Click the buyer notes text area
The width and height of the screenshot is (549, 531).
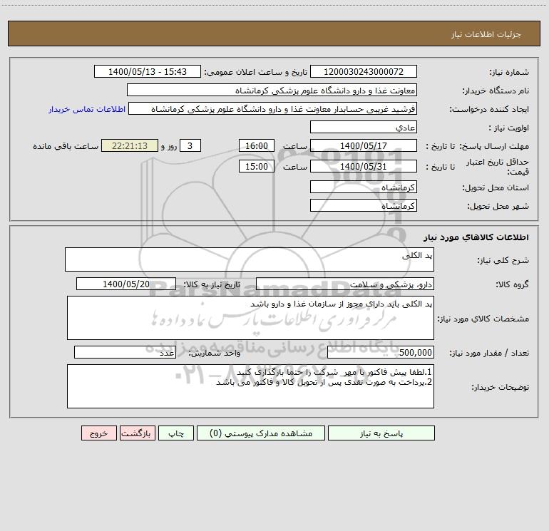pyautogui.click(x=250, y=386)
